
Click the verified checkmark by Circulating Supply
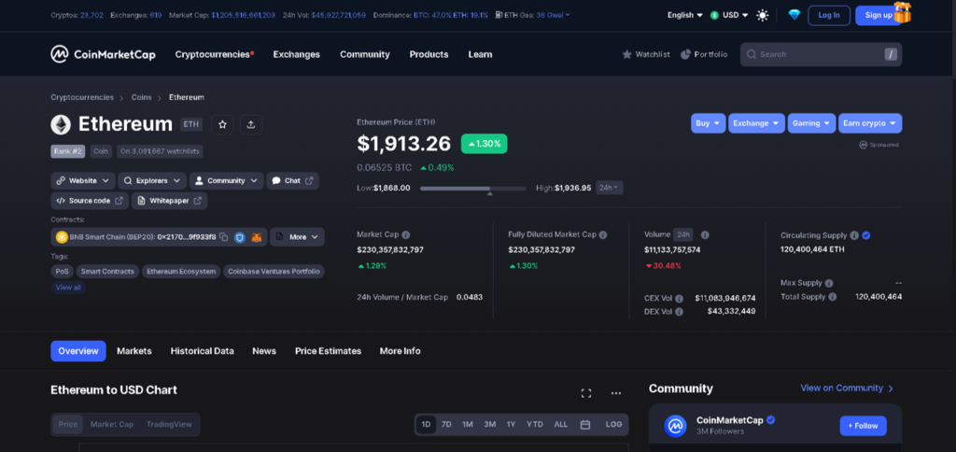[866, 235]
